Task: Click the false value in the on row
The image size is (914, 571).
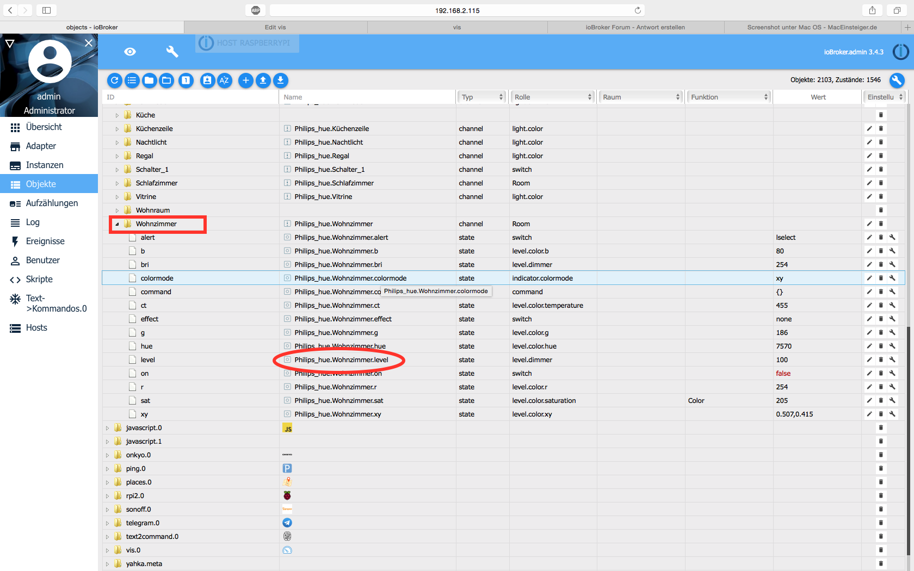Action: (x=783, y=374)
